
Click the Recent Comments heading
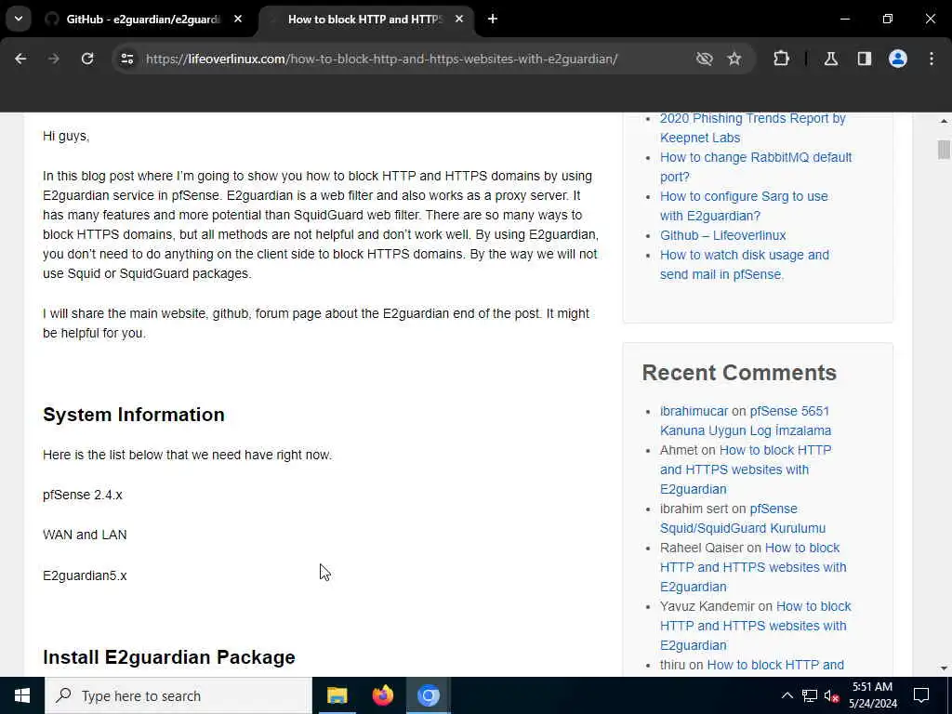coord(739,373)
